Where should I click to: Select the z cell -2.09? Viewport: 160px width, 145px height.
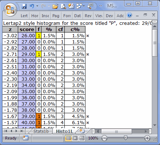tap(10, 92)
